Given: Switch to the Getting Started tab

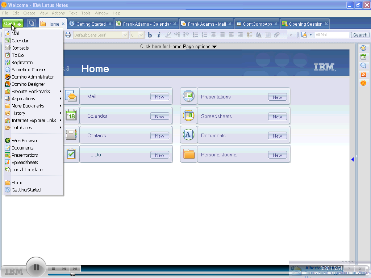Looking at the screenshot, I should point(91,24).
